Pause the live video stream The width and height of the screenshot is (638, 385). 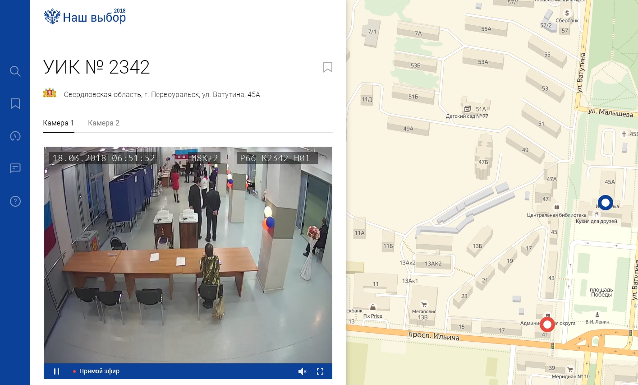[57, 371]
